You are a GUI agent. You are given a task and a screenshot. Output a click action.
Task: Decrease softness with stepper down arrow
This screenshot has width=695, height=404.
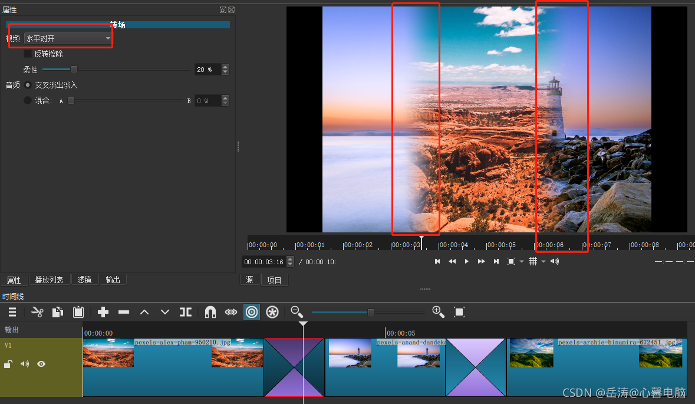(x=225, y=73)
